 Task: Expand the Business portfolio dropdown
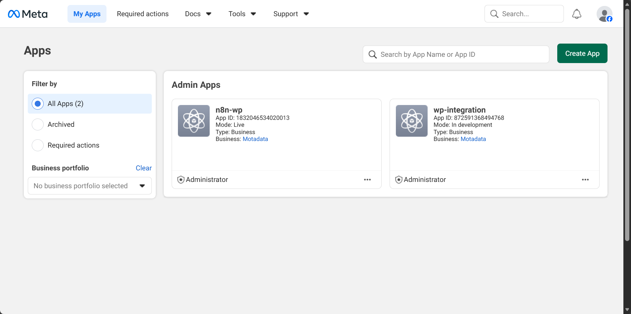click(x=90, y=186)
